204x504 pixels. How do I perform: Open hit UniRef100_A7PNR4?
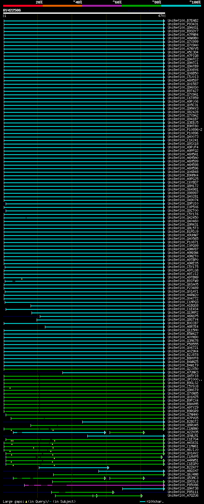tap(183, 35)
